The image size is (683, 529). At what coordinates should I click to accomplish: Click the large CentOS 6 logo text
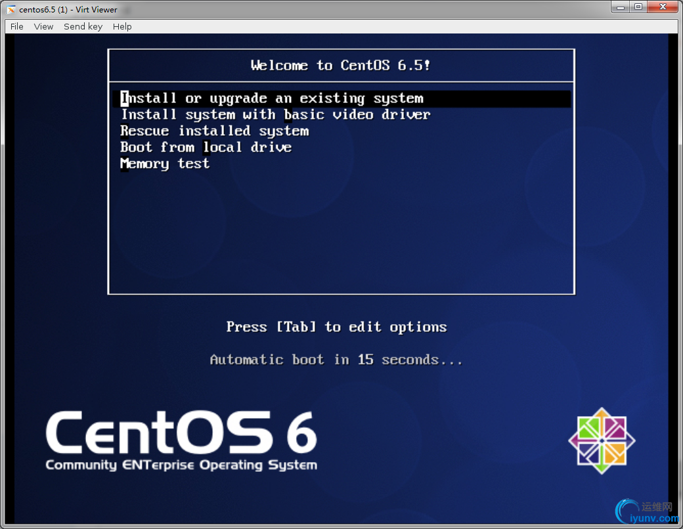[181, 433]
